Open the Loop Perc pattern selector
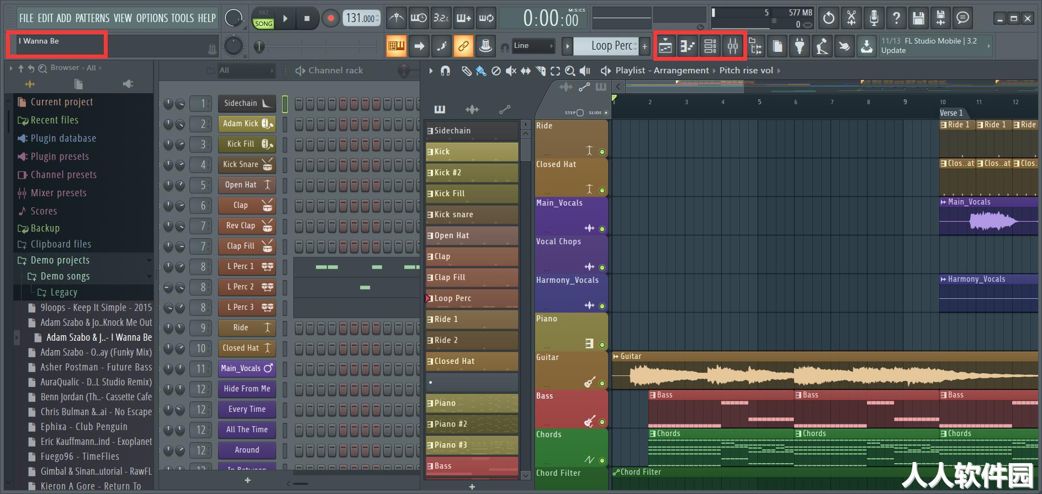Viewport: 1042px width, 494px height. [606, 46]
